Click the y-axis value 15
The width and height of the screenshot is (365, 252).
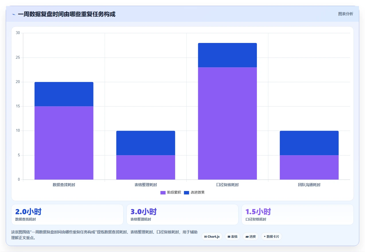pos(18,106)
